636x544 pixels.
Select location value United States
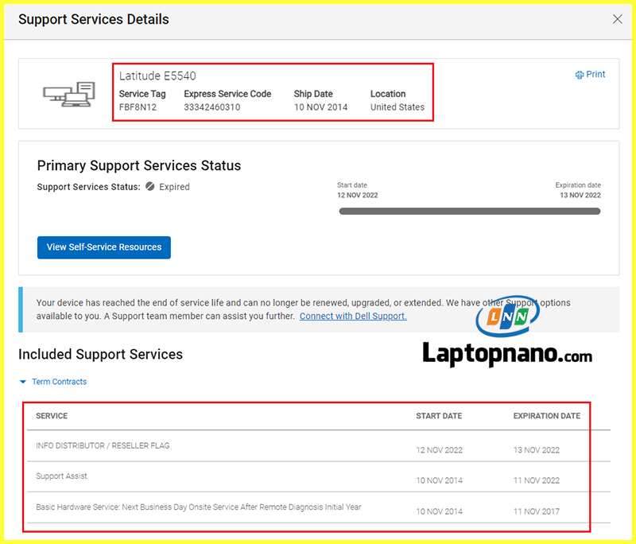coord(397,107)
